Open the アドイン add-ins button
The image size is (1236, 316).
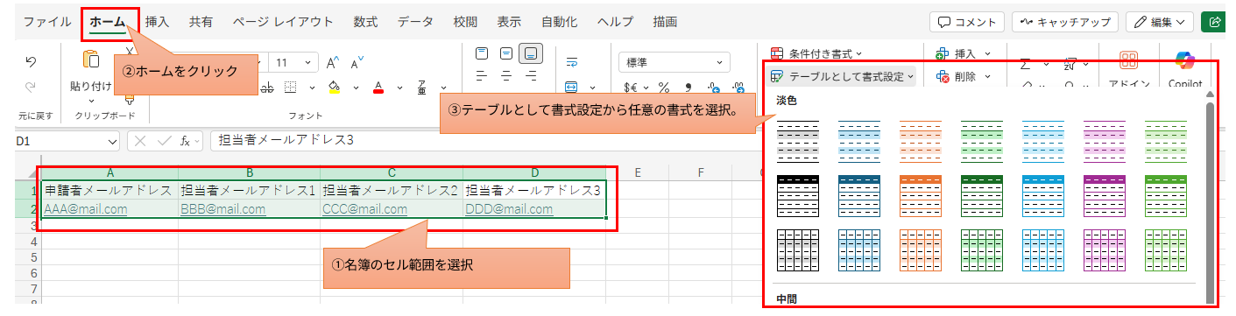[1128, 68]
